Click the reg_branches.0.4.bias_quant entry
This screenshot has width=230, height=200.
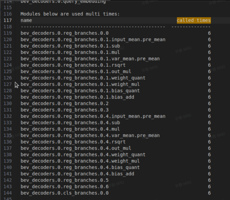(80, 167)
